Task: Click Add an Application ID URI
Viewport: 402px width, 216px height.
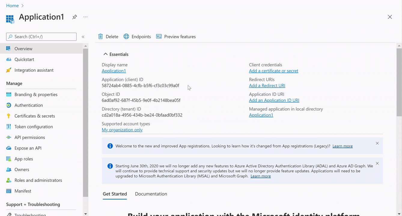Action: pos(274,100)
